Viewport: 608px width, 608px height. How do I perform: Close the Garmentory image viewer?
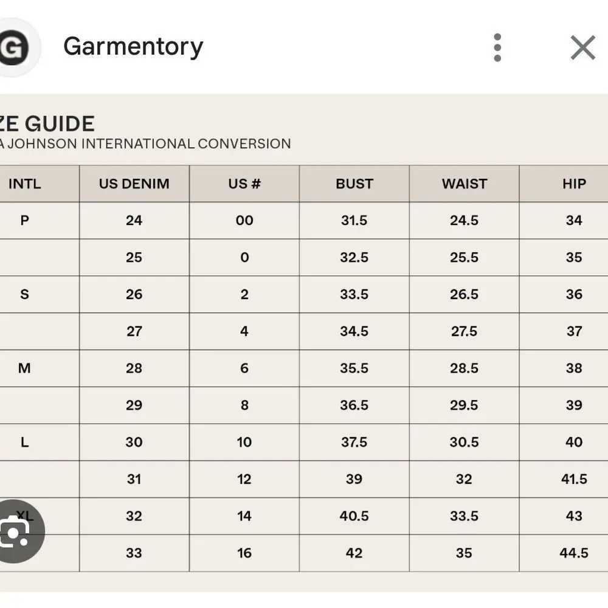click(x=583, y=47)
